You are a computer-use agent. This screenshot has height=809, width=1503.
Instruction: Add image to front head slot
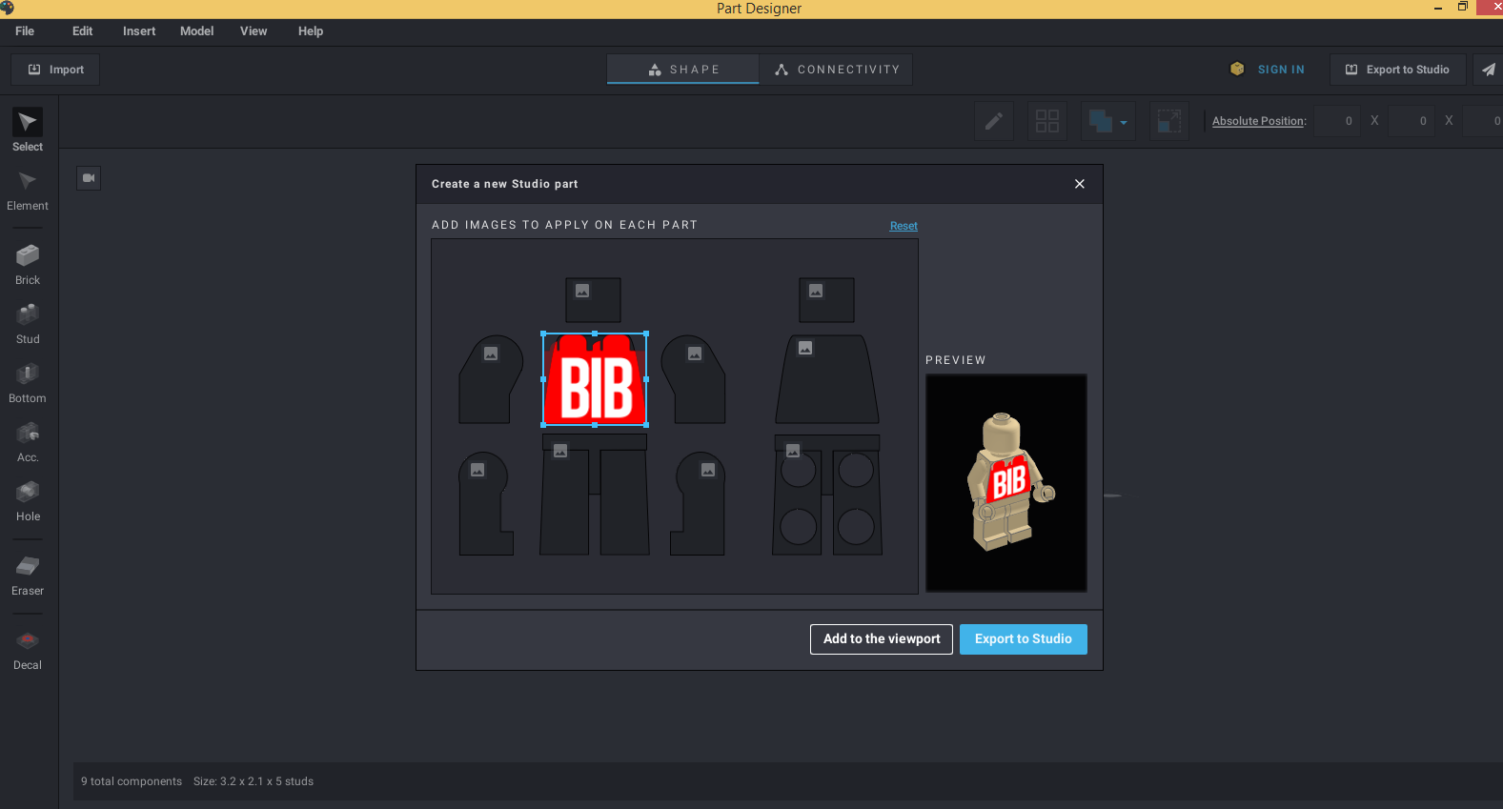click(x=582, y=291)
